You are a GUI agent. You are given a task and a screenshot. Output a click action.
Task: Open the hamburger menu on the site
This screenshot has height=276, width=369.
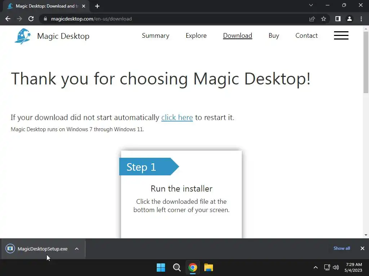point(341,36)
